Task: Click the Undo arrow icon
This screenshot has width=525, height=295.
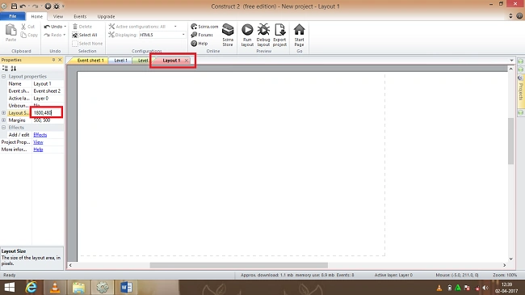Action: [47, 27]
